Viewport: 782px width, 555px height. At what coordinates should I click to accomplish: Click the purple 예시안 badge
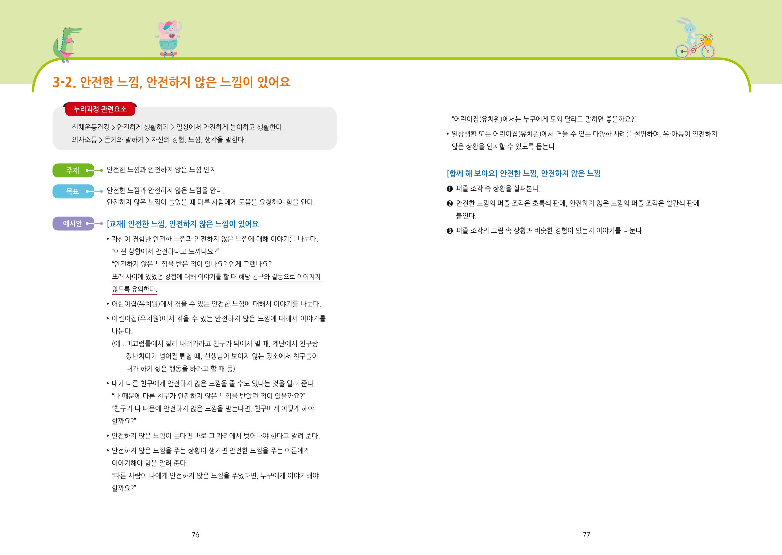click(73, 224)
